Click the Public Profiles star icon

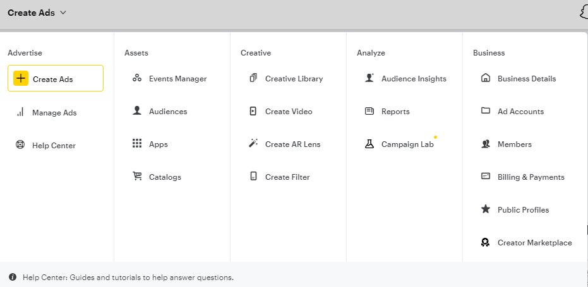(x=486, y=209)
